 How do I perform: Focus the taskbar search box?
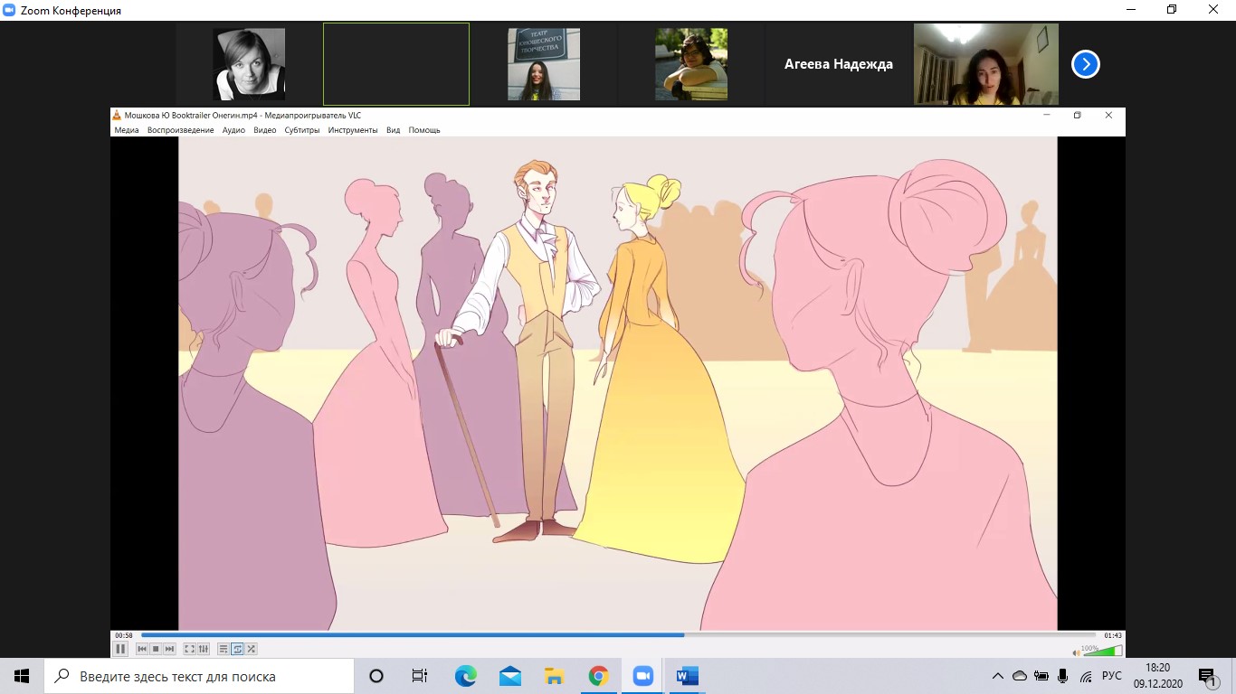(x=199, y=676)
